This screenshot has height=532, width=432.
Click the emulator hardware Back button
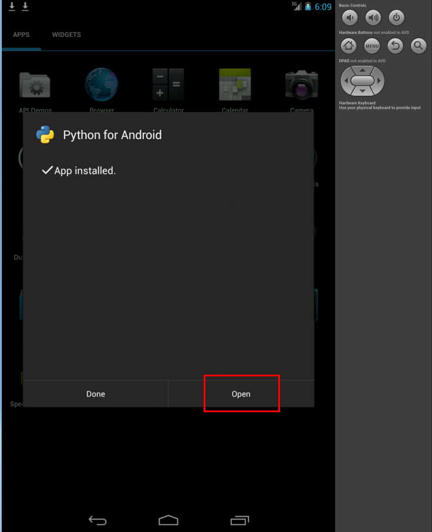[x=396, y=46]
